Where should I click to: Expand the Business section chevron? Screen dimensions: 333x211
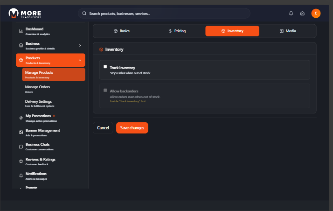point(80,45)
